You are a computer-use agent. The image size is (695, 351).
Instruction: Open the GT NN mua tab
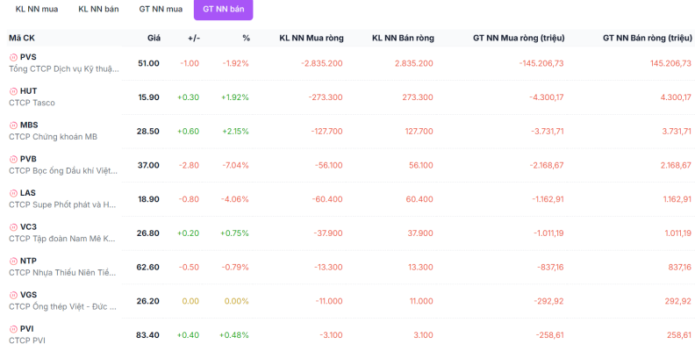click(x=161, y=9)
